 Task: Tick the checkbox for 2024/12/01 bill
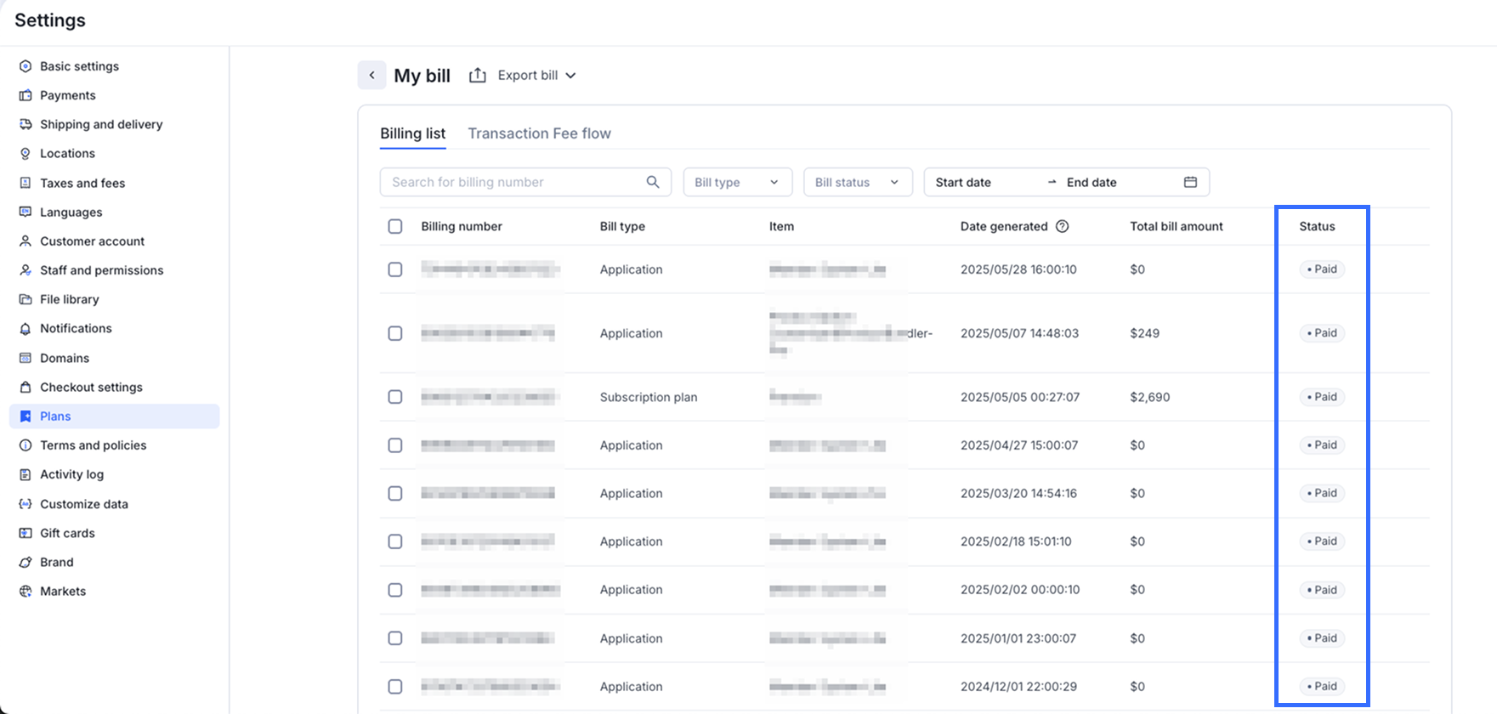pyautogui.click(x=395, y=687)
